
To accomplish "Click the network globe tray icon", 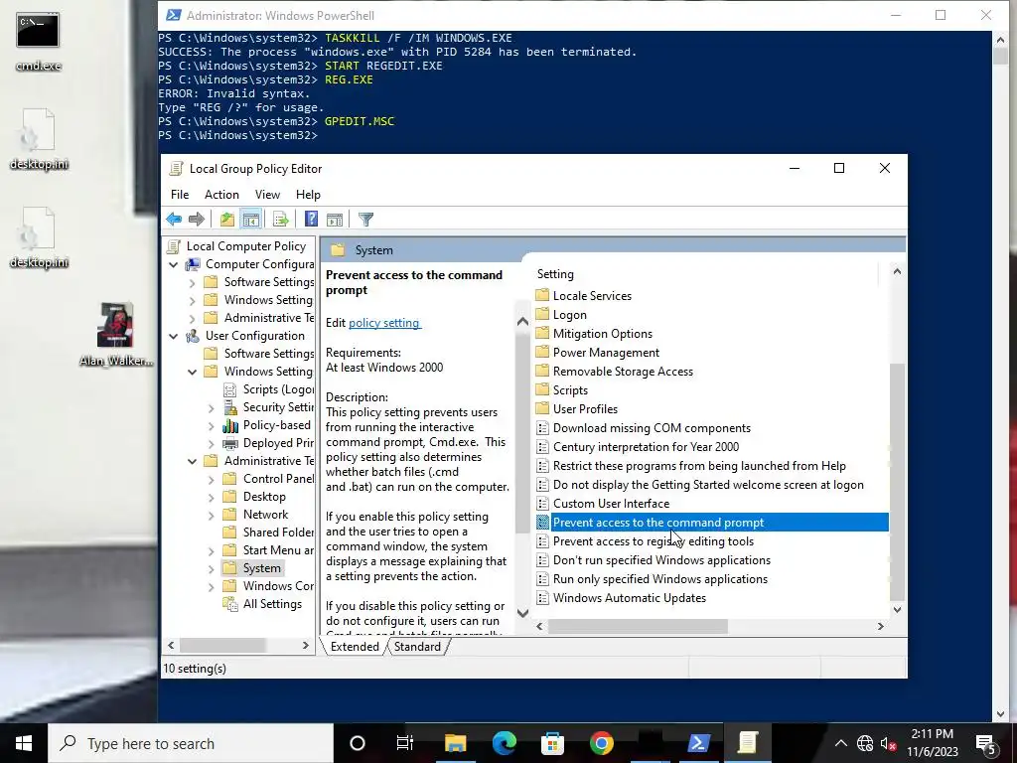I will click(x=865, y=743).
